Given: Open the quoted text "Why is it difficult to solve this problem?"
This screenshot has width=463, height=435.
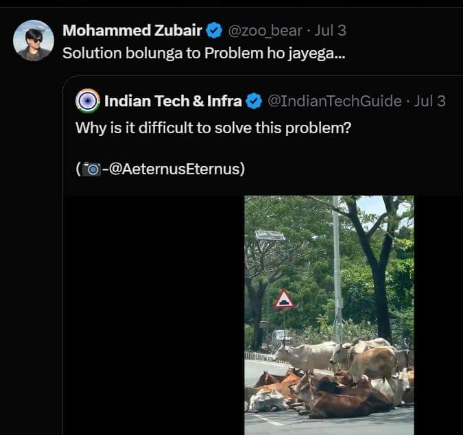Looking at the screenshot, I should [x=213, y=128].
